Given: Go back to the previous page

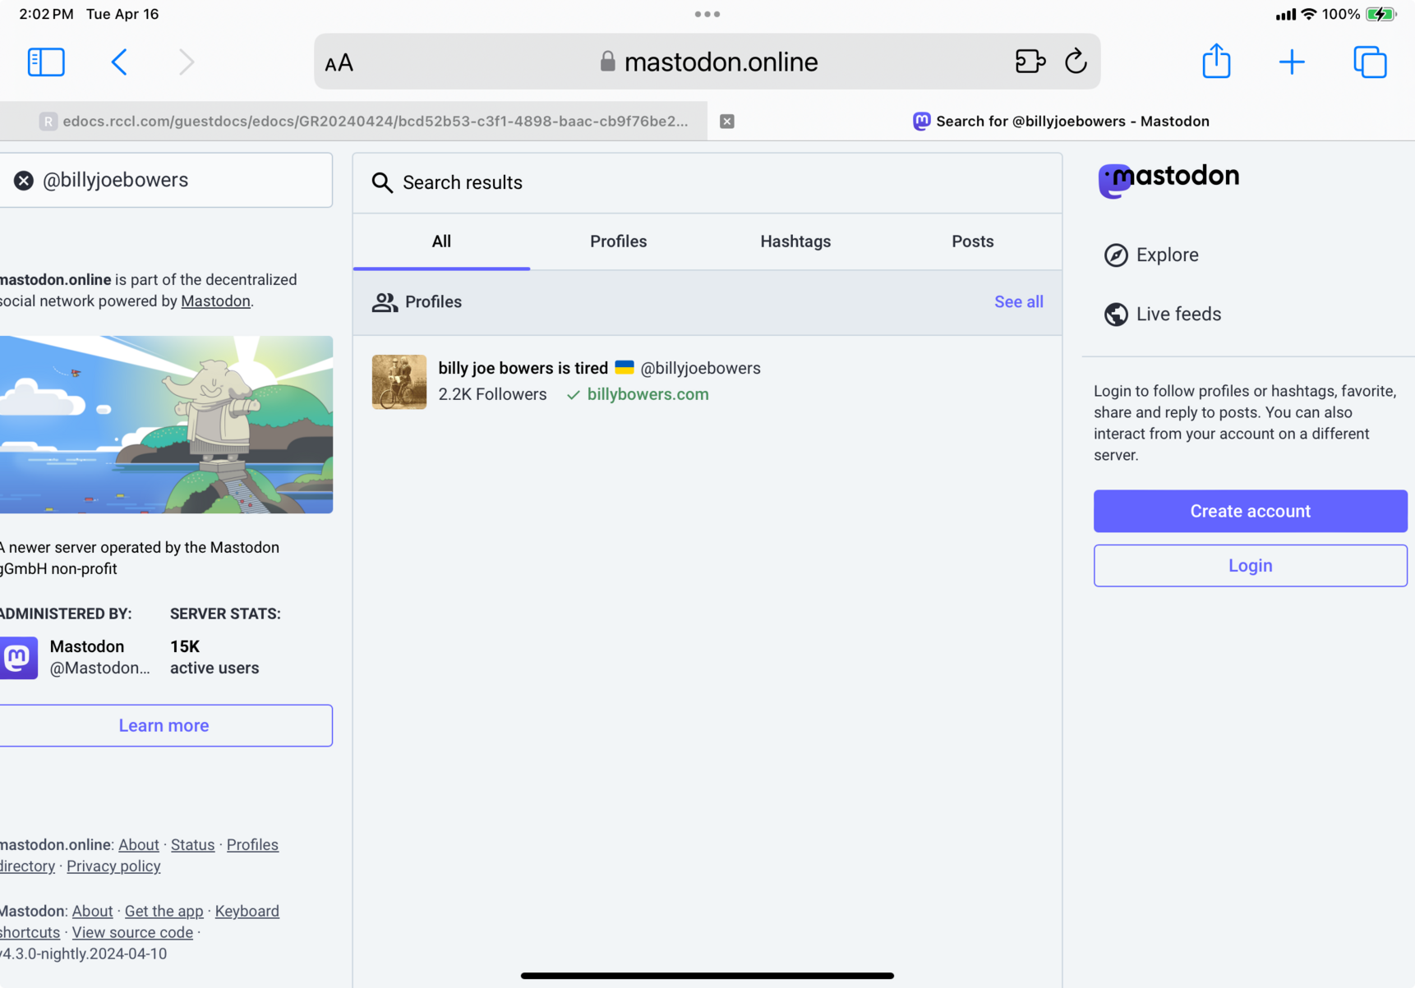Looking at the screenshot, I should pos(119,62).
